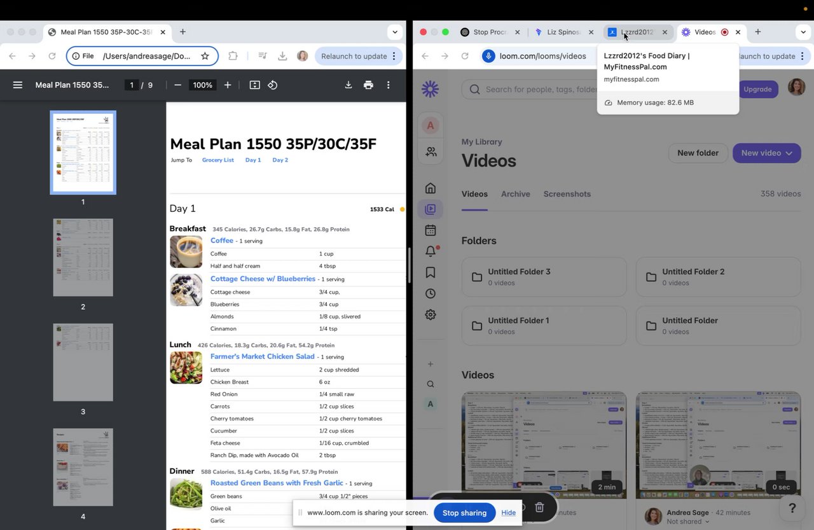
Task: Zoom out of the Meal Plan PDF
Action: [x=177, y=85]
